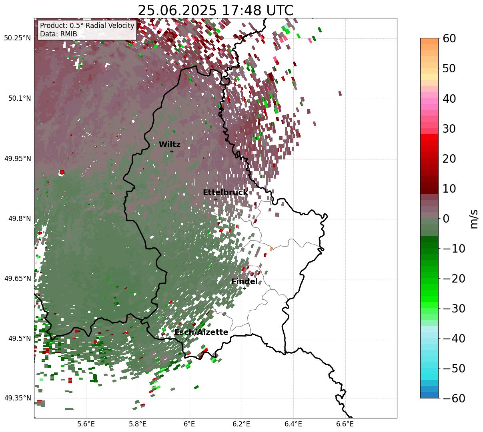
Task: Click the Product: 0.5° Radial Velocity label
Action: (87, 26)
